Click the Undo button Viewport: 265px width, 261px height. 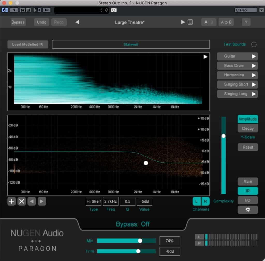pos(41,22)
